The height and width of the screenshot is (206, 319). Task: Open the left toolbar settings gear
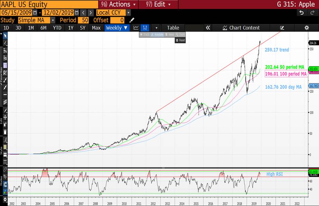pos(5,200)
